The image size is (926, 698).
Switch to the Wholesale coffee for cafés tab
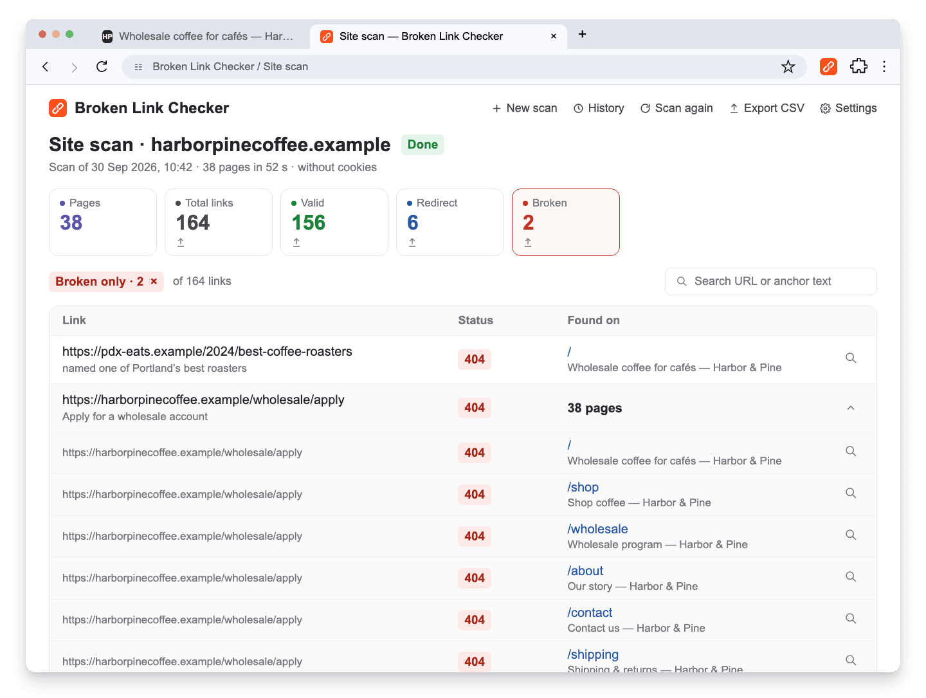198,37
